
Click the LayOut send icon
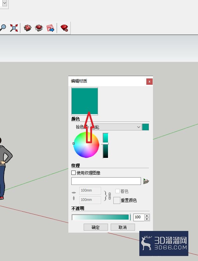(x=50, y=28)
